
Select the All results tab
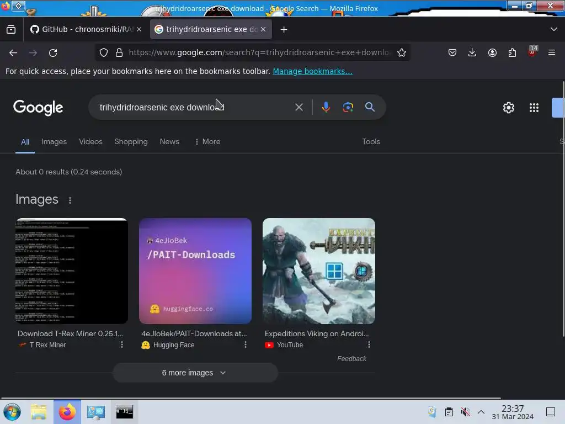point(25,142)
